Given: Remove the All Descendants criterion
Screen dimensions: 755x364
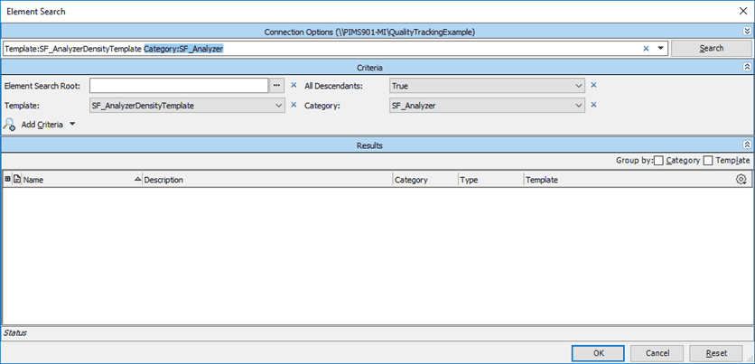Looking at the screenshot, I should (x=593, y=85).
